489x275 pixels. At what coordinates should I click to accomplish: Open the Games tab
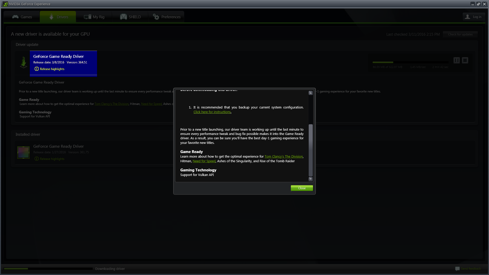click(22, 17)
